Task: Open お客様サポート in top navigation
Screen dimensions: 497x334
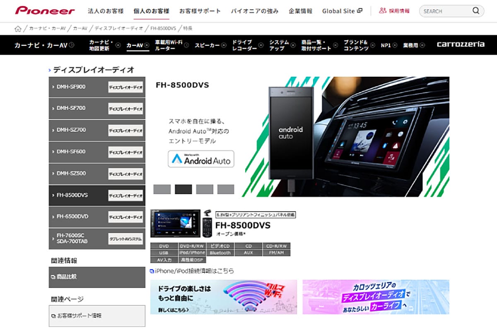Action: coord(200,11)
